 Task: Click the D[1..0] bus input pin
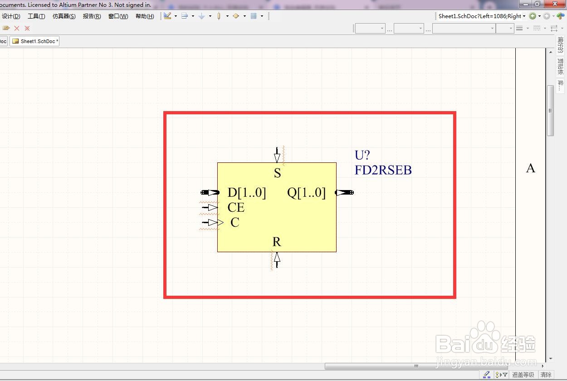pyautogui.click(x=210, y=192)
